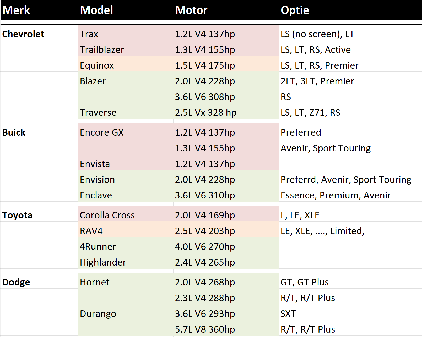Select the Corolla Cross cell

coord(107,215)
